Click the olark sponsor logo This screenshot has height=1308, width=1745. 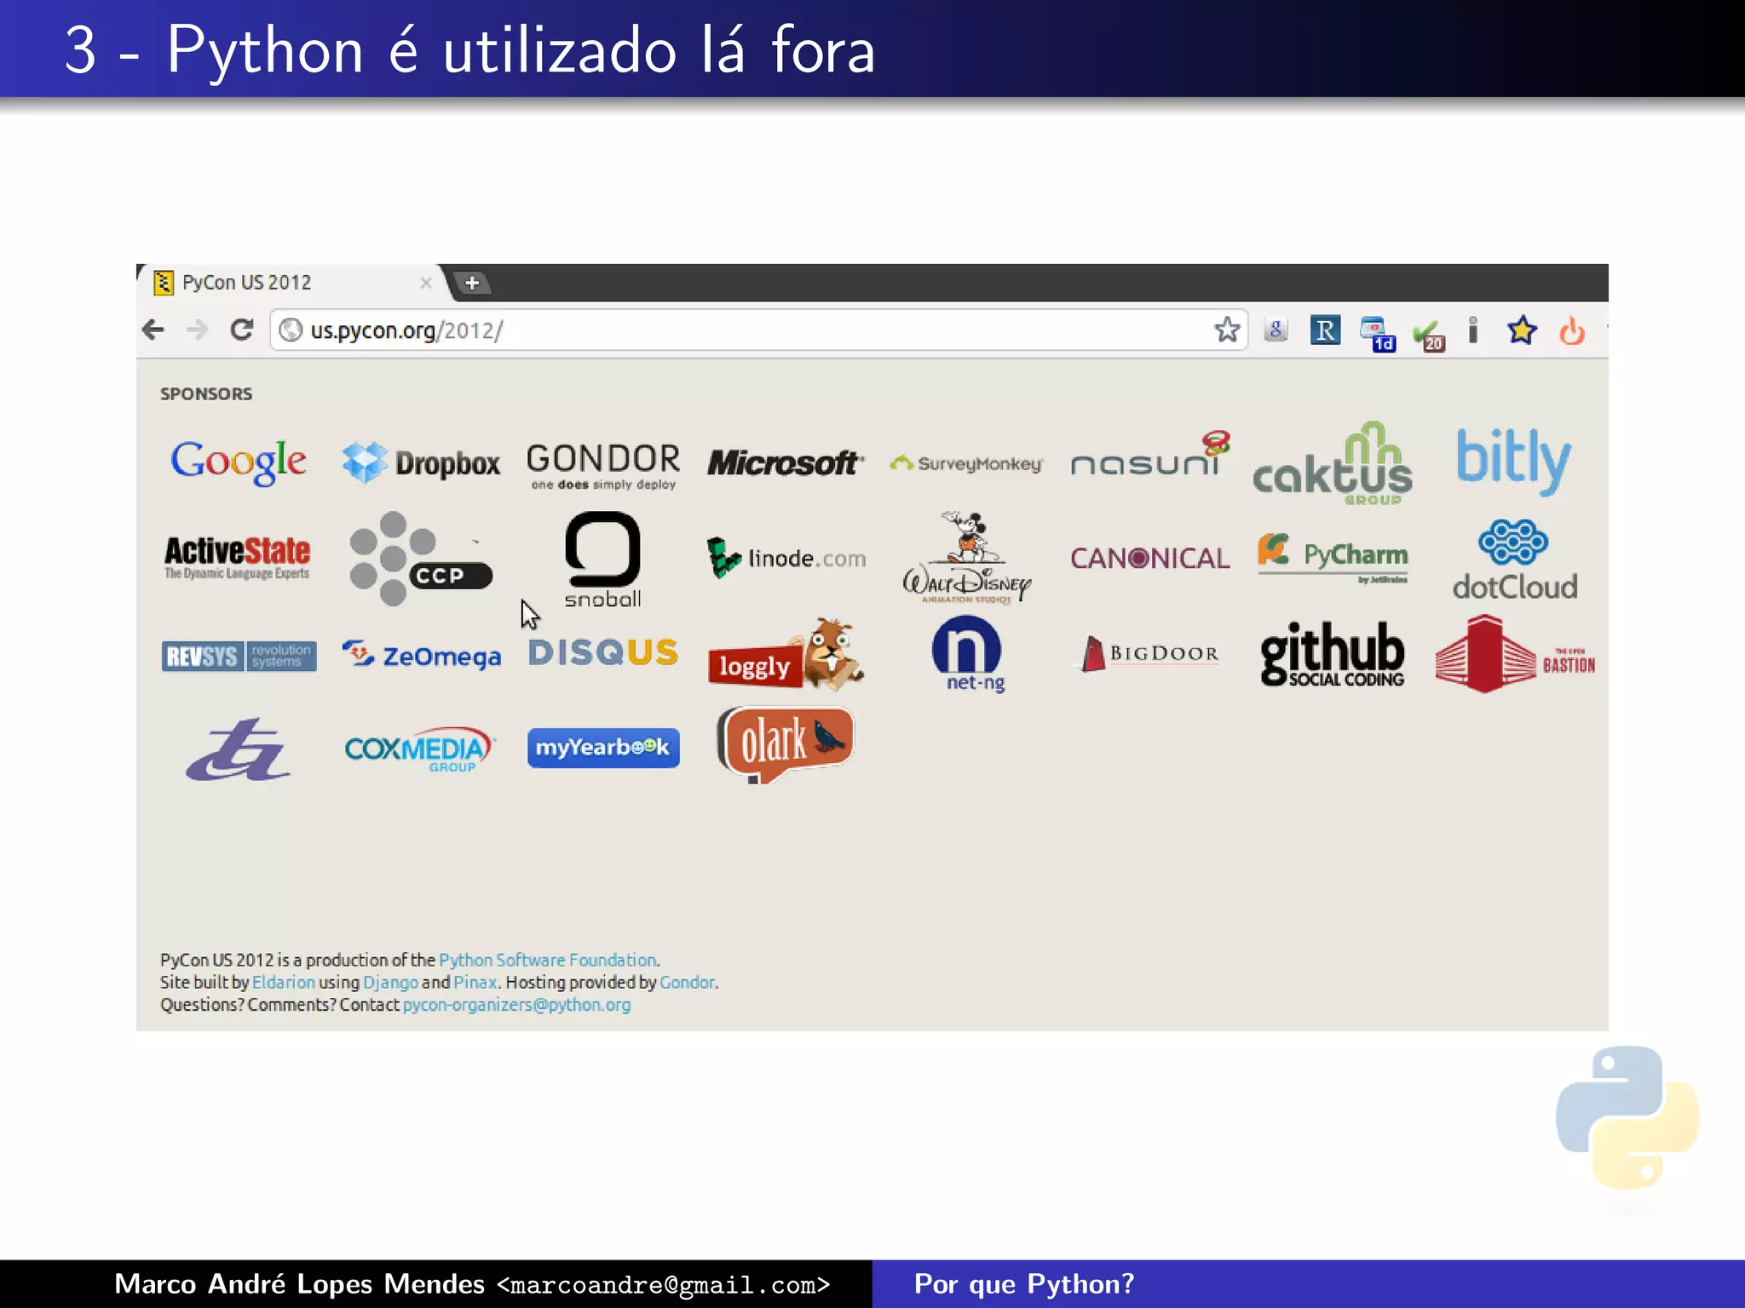[x=786, y=744]
